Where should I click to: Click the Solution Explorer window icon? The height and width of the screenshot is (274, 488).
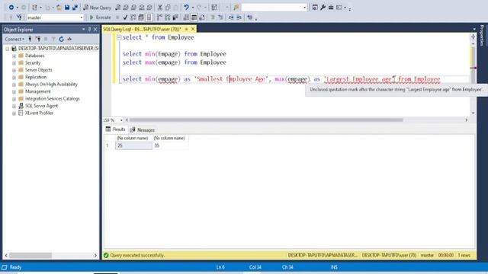click(315, 7)
